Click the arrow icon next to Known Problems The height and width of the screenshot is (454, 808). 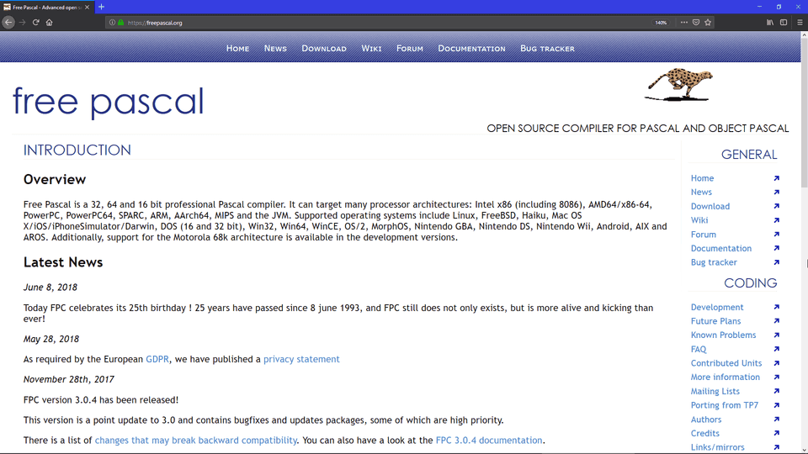pyautogui.click(x=777, y=335)
